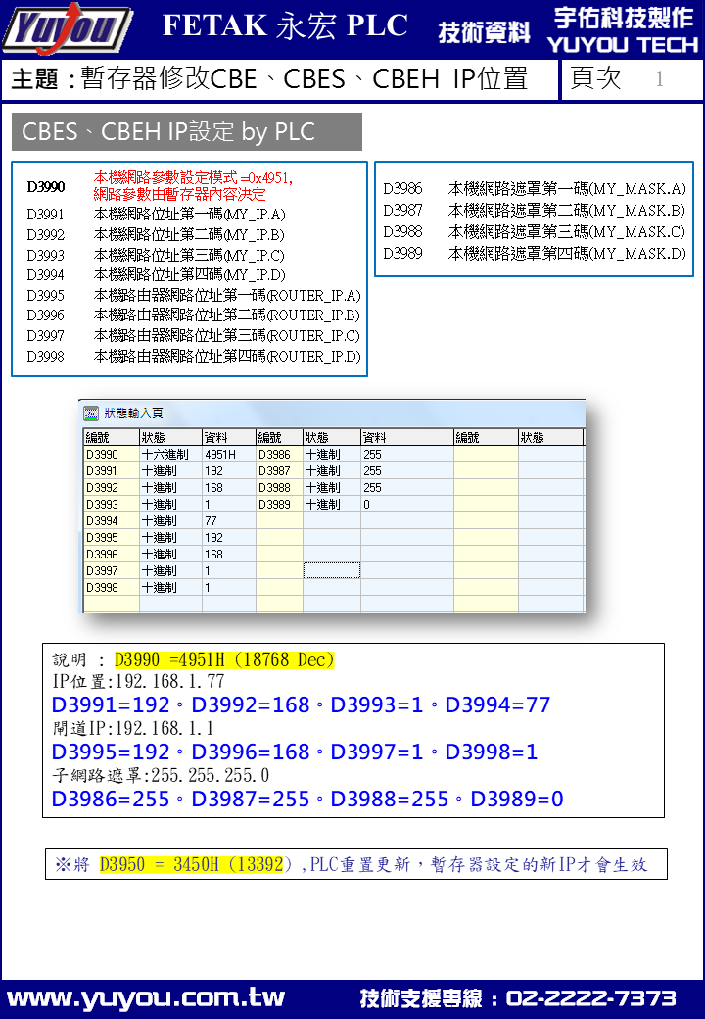Select the D3988 table cell

pyautogui.click(x=279, y=487)
